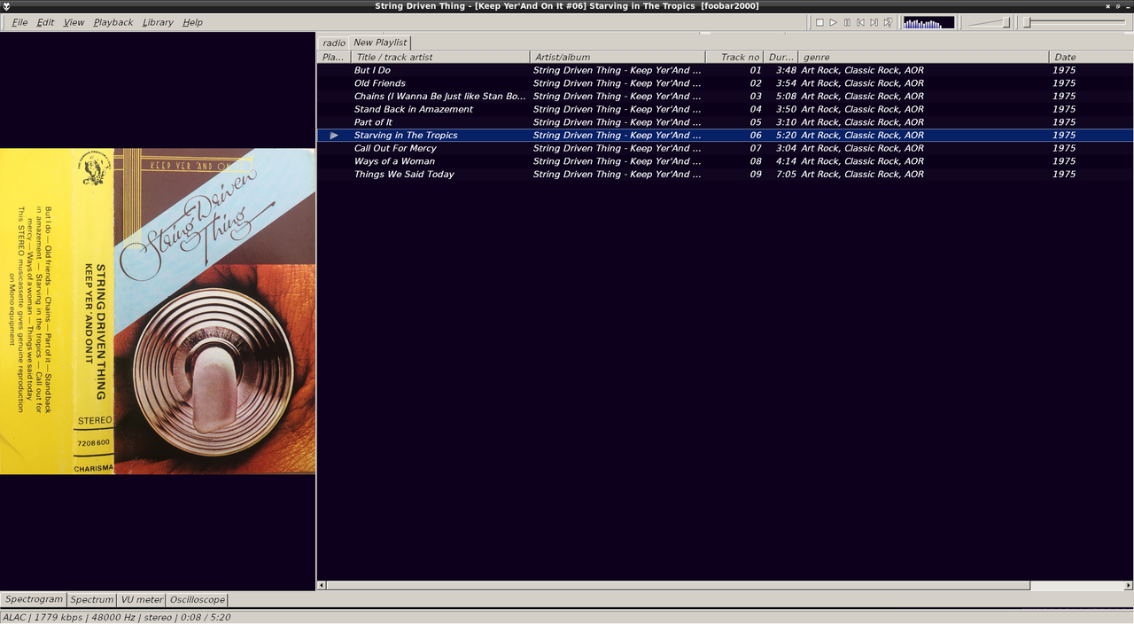This screenshot has height=624, width=1134.
Task: Click the now-playing arrow indicator
Action: [334, 136]
